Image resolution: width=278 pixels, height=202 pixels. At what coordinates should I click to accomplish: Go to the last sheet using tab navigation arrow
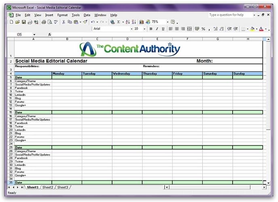[x=22, y=187]
